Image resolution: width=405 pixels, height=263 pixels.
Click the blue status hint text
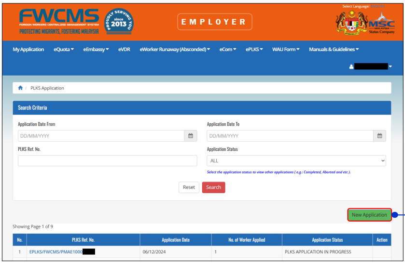click(x=279, y=172)
